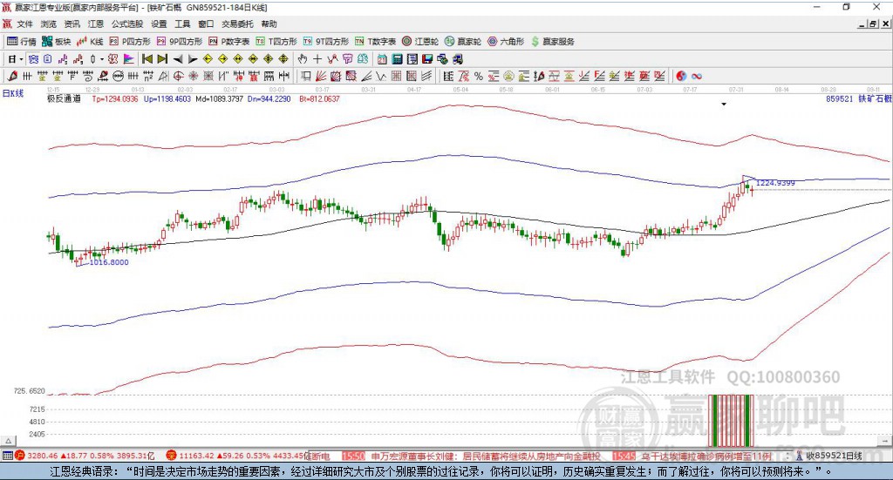Click the 行情 market quotes button
The height and width of the screenshot is (480, 893).
pos(22,42)
